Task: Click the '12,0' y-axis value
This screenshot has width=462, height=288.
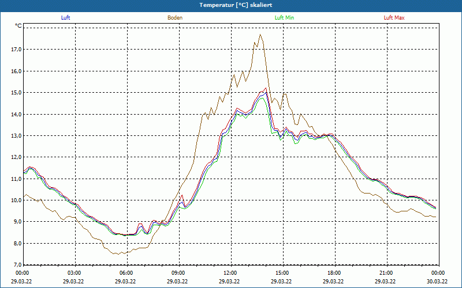Action: point(16,157)
